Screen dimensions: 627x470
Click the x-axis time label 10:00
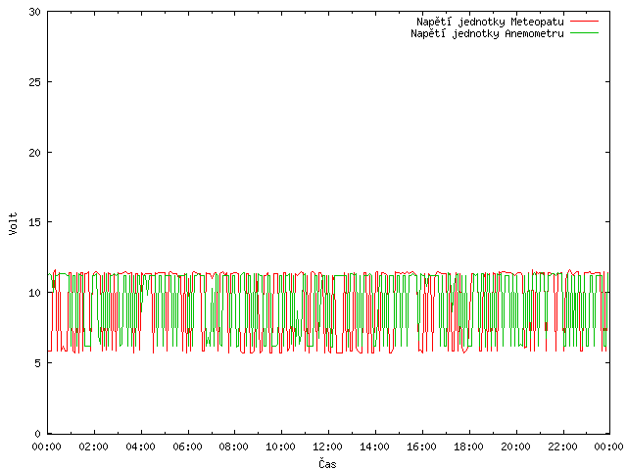[281, 446]
